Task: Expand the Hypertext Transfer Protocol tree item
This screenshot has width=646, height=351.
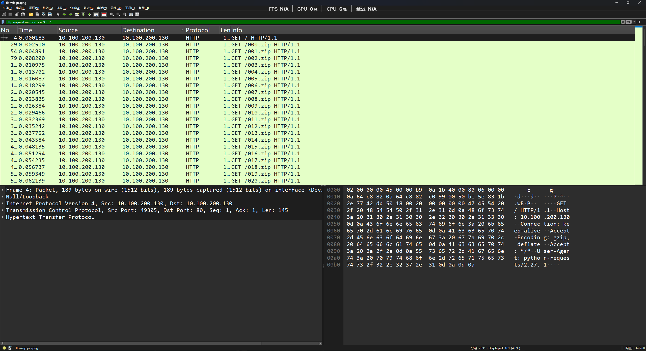Action: [3, 217]
